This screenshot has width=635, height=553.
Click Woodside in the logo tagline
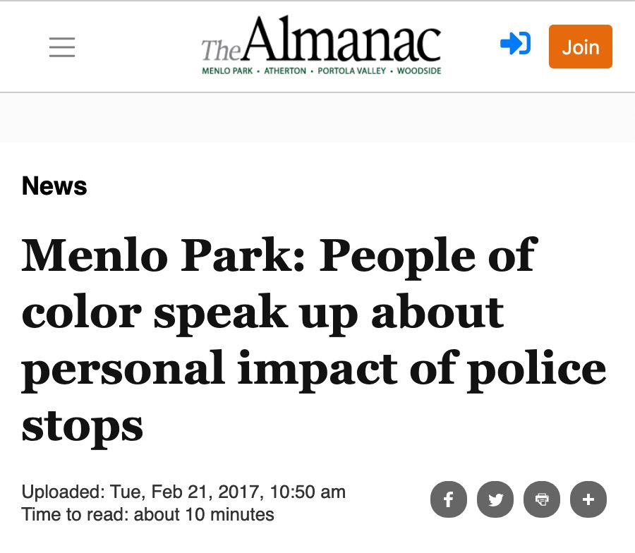point(419,71)
